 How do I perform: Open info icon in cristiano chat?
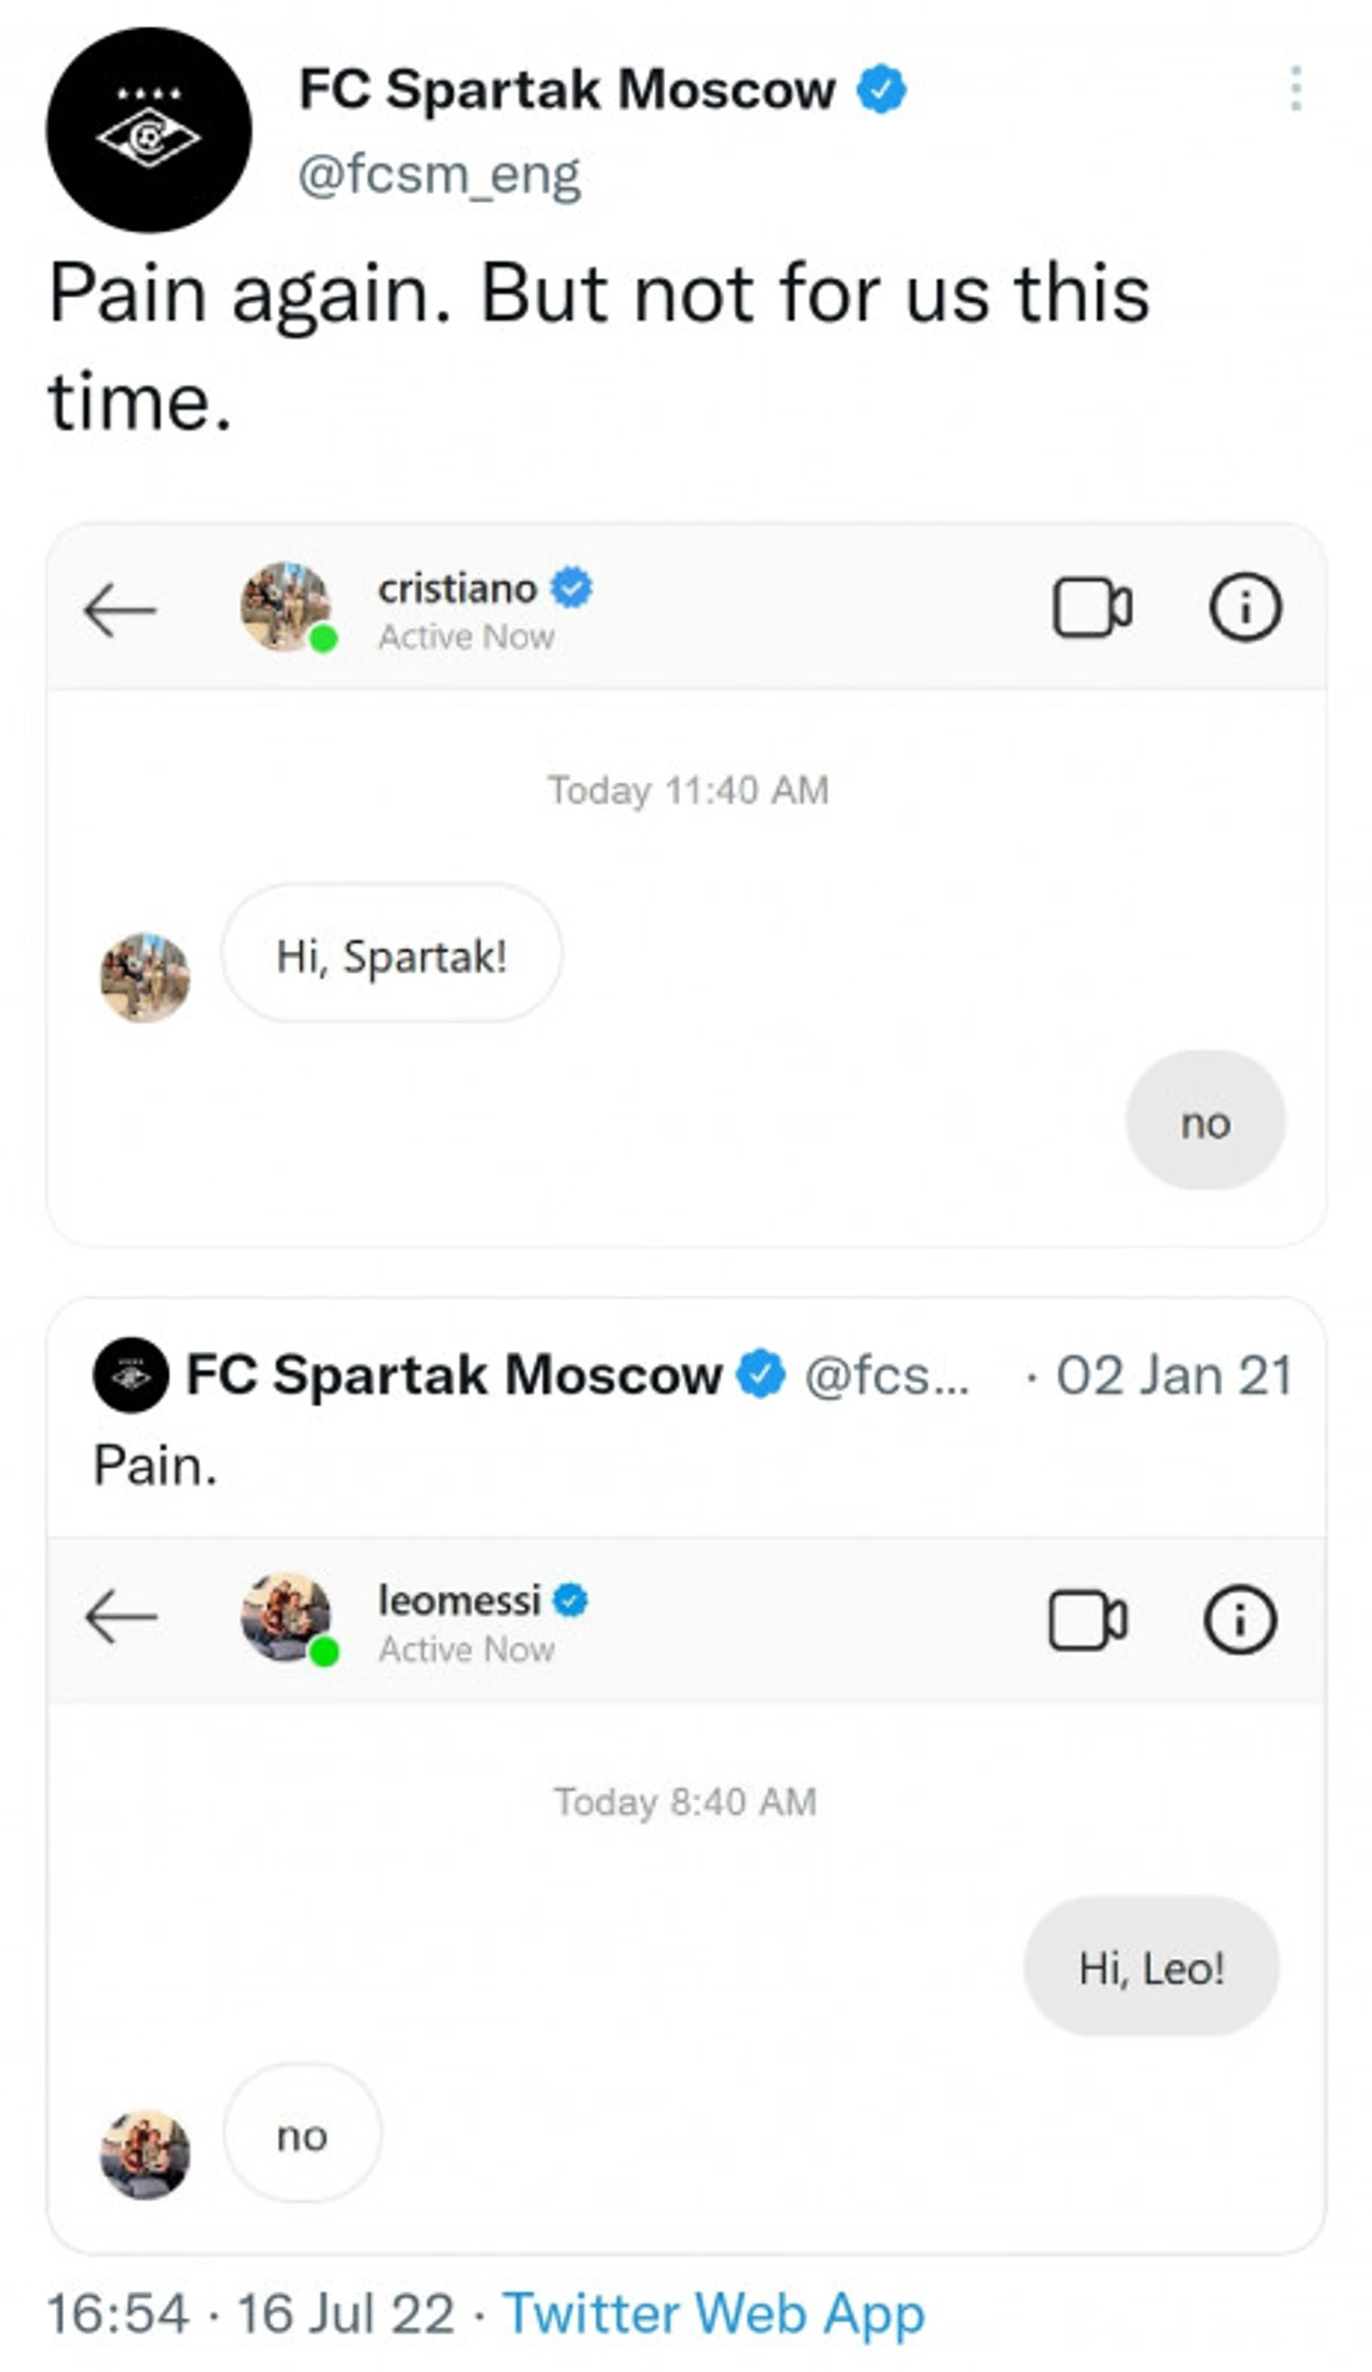coord(1245,608)
